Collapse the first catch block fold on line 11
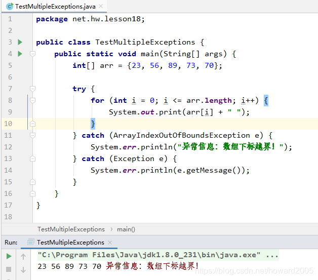The image size is (318, 280). point(32,135)
